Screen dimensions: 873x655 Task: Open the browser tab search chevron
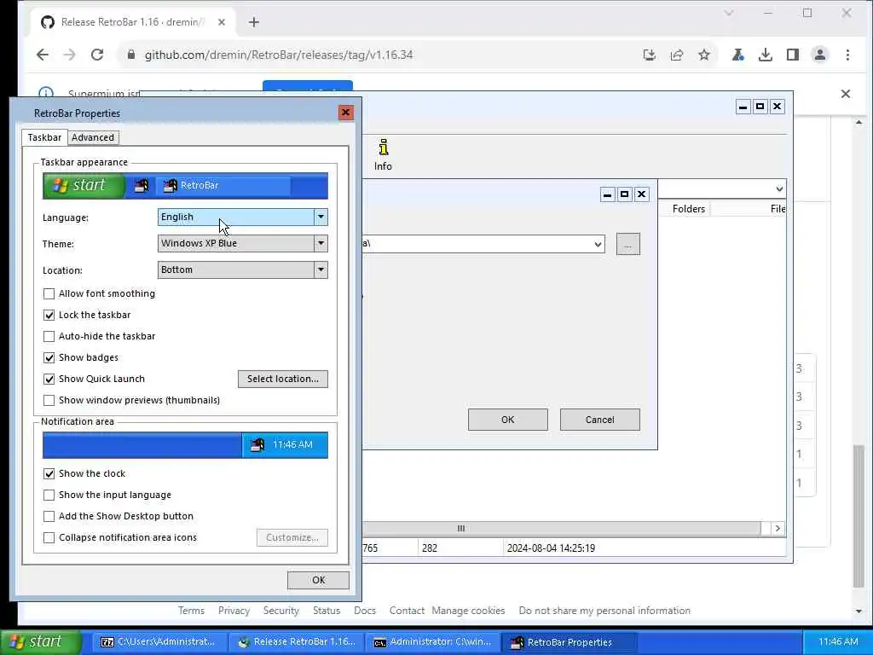[729, 13]
